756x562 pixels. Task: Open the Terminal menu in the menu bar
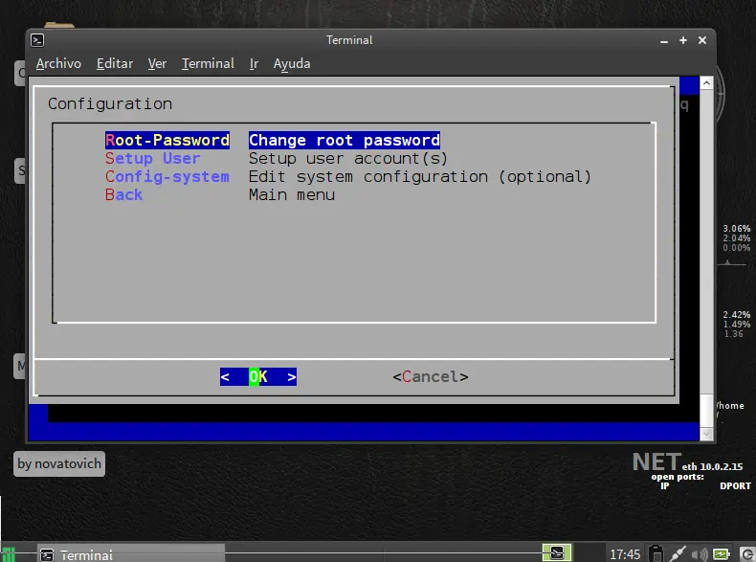pos(208,64)
